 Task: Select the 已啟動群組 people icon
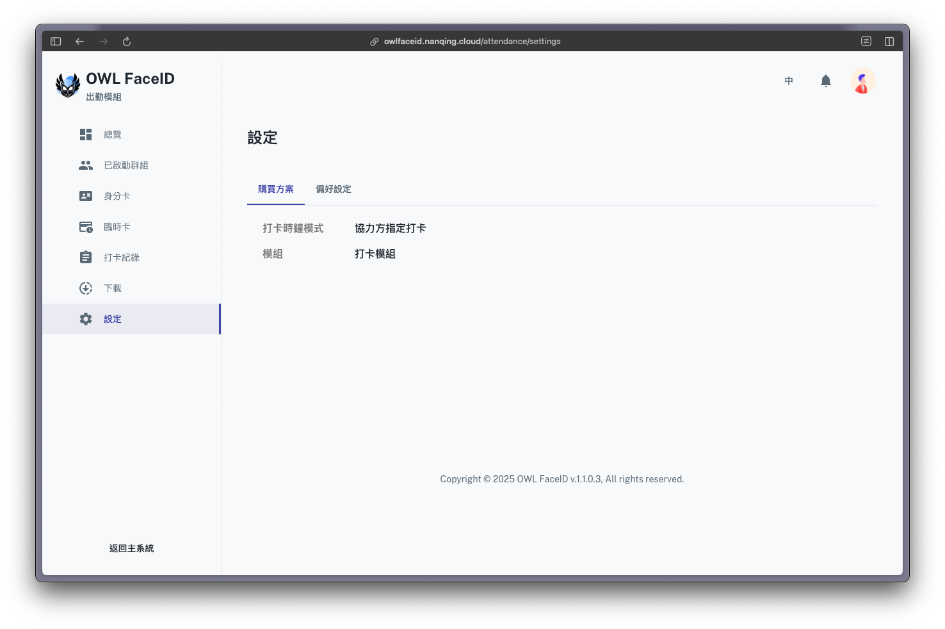[x=86, y=165]
